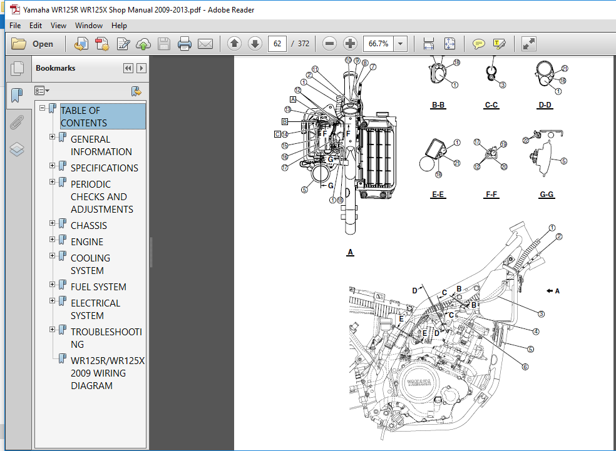Image resolution: width=616 pixels, height=451 pixels.
Task: Jump to COOLING SYSTEM bookmark
Action: 90,264
